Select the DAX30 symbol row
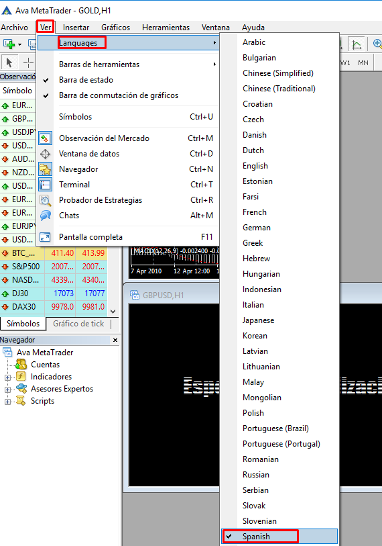The image size is (382, 546). [x=54, y=307]
